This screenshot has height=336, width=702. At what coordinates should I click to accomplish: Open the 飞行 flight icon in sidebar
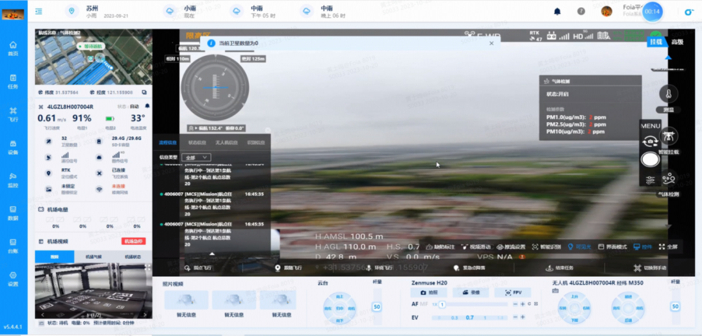click(x=13, y=114)
